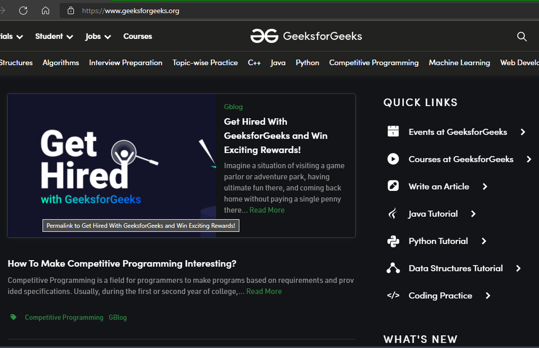Image resolution: width=539 pixels, height=348 pixels.
Task: Click the calendar icon beside Events at GeeksforGeeks
Action: click(x=393, y=131)
